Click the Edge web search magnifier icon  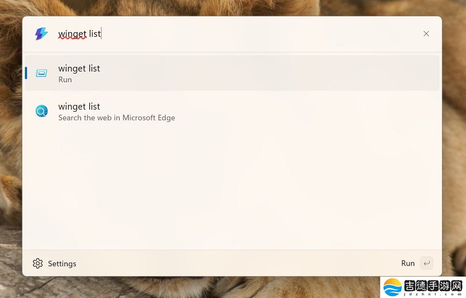click(x=42, y=111)
